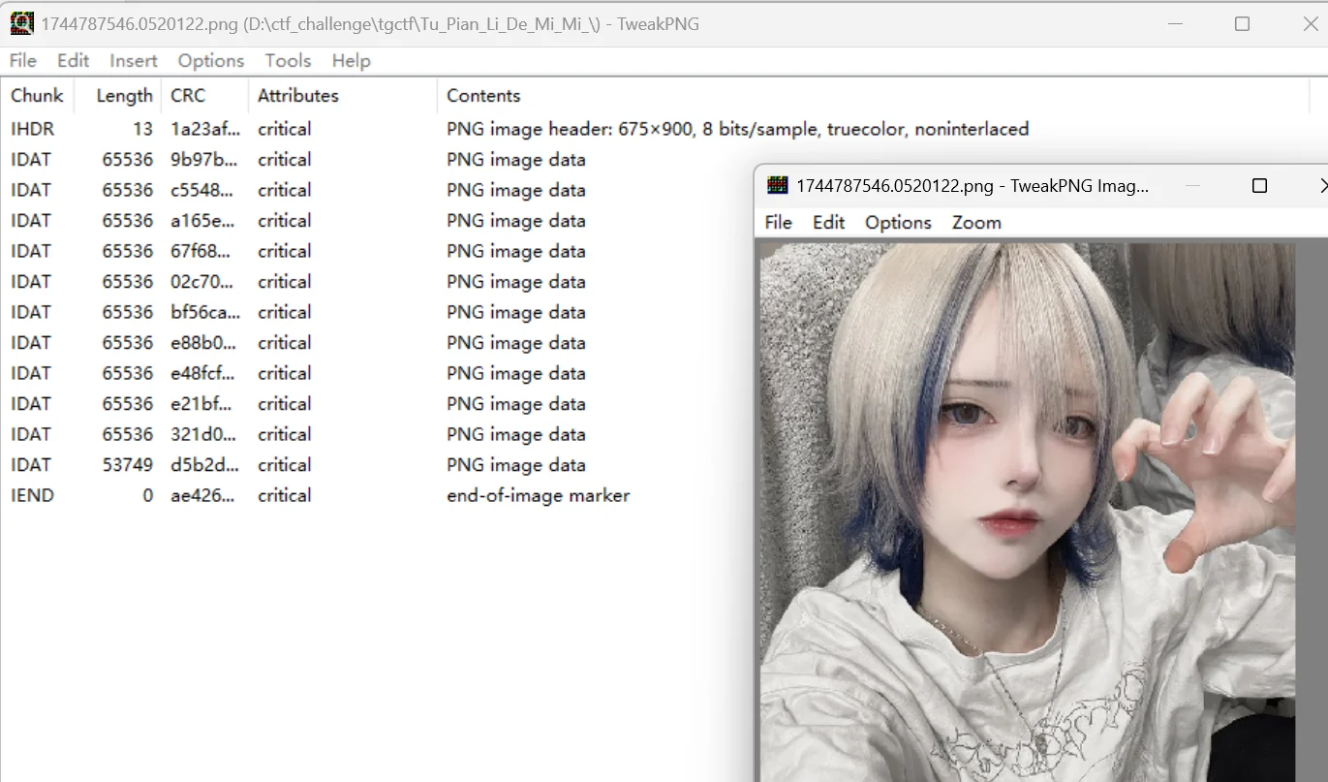
Task: Open the Help menu
Action: point(351,61)
